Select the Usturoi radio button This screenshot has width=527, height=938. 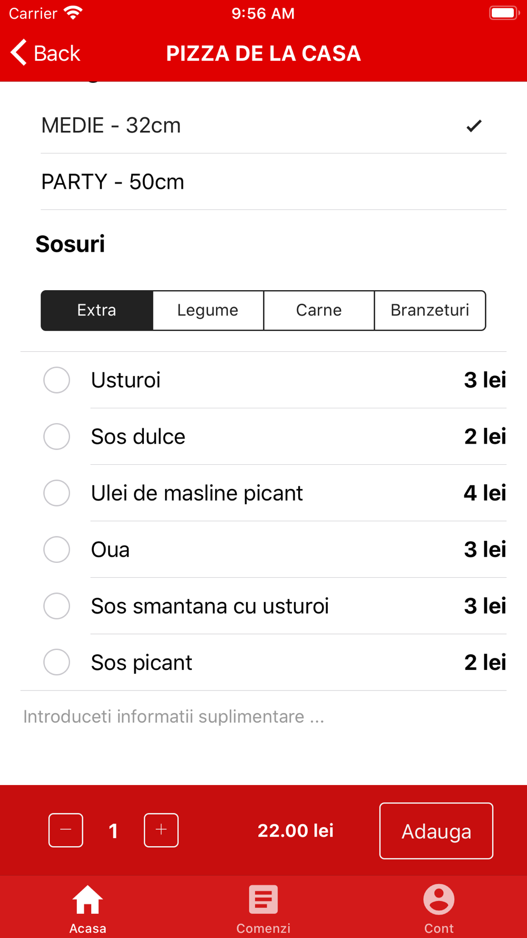[57, 380]
